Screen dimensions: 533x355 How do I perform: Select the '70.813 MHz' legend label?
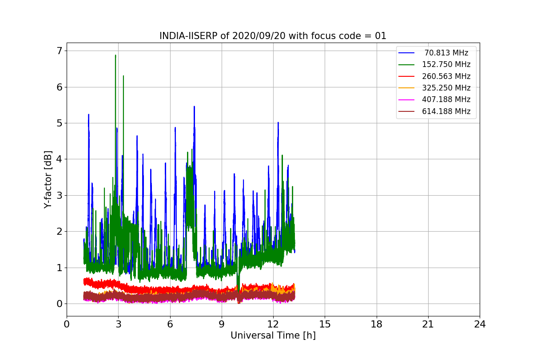446,53
